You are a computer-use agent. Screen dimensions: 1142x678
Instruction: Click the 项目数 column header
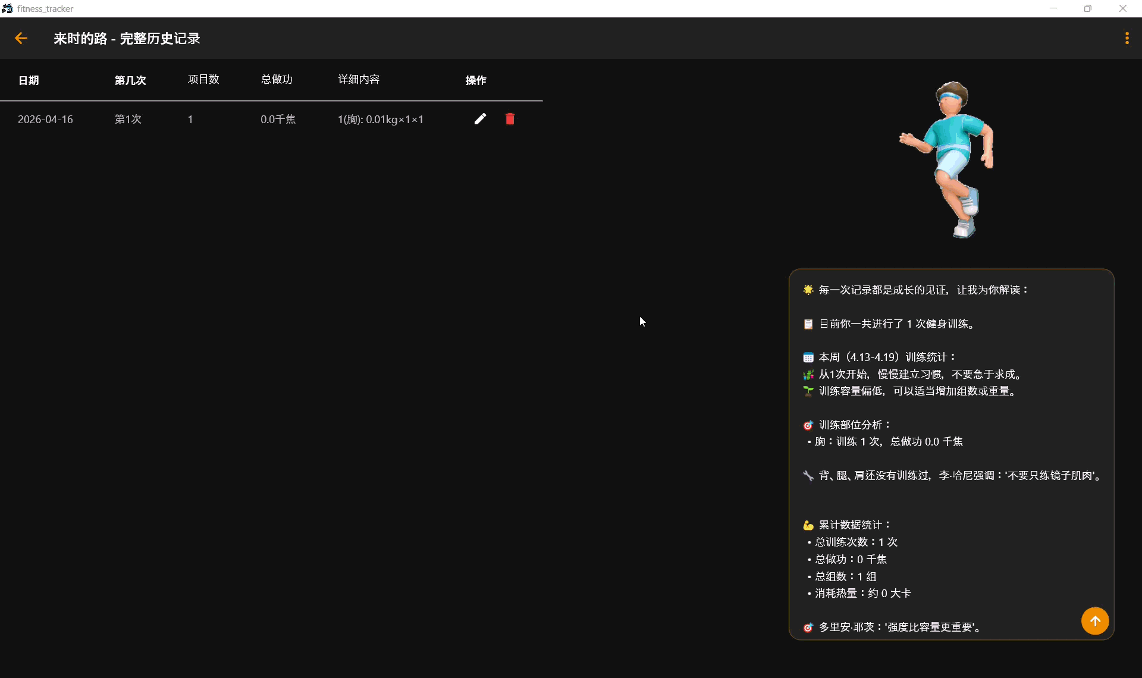pyautogui.click(x=203, y=80)
